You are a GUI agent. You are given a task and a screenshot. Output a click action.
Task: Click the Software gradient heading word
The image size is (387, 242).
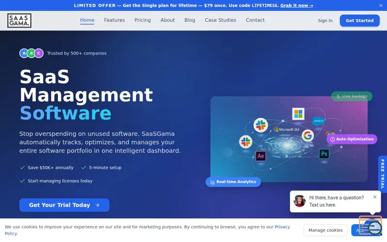[x=65, y=113]
